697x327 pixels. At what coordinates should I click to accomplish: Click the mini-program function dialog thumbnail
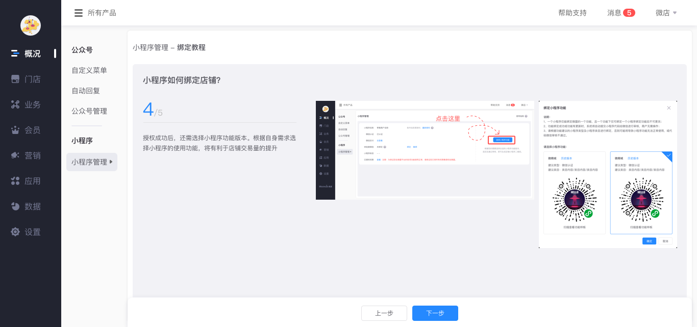click(608, 174)
